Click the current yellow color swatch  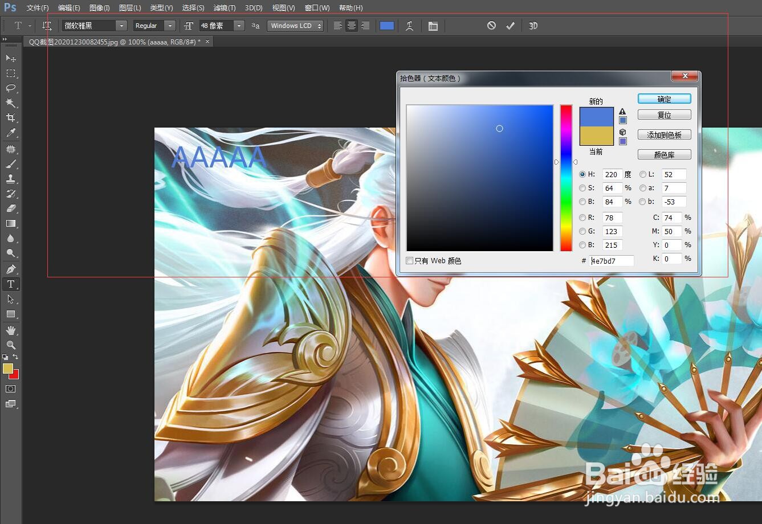[x=596, y=136]
